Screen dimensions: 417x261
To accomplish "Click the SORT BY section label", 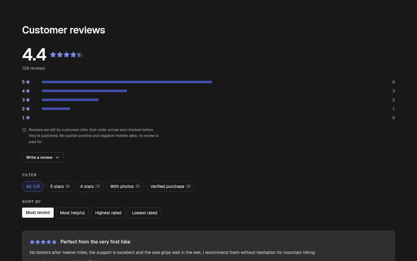I will [x=32, y=202].
